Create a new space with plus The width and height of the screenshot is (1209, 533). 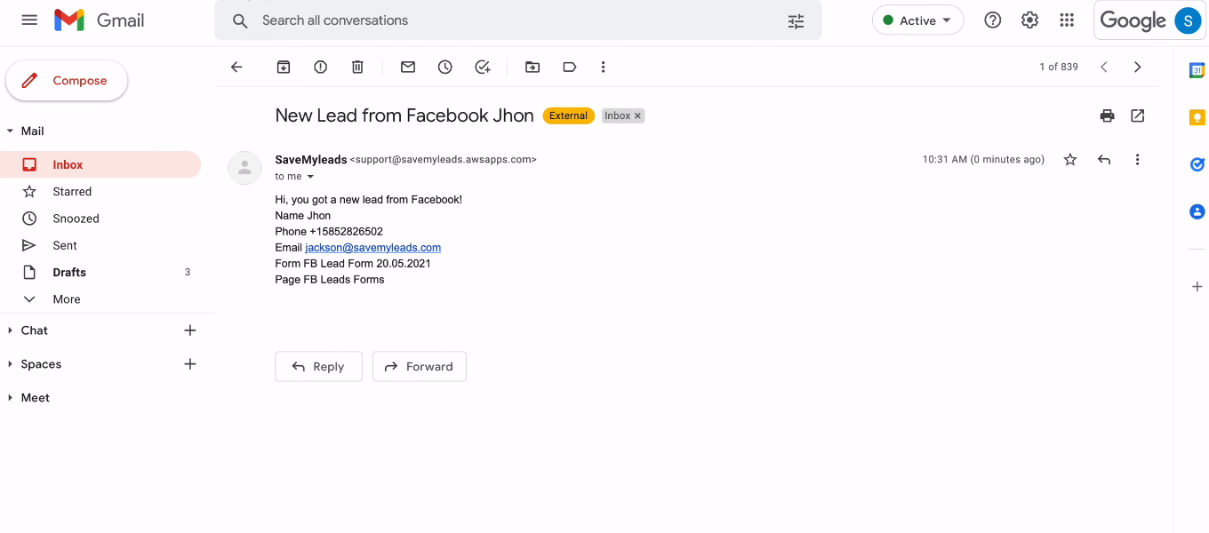[x=189, y=364]
